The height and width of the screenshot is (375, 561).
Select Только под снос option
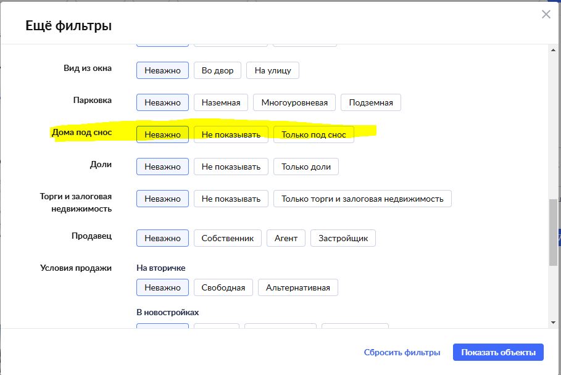click(314, 134)
